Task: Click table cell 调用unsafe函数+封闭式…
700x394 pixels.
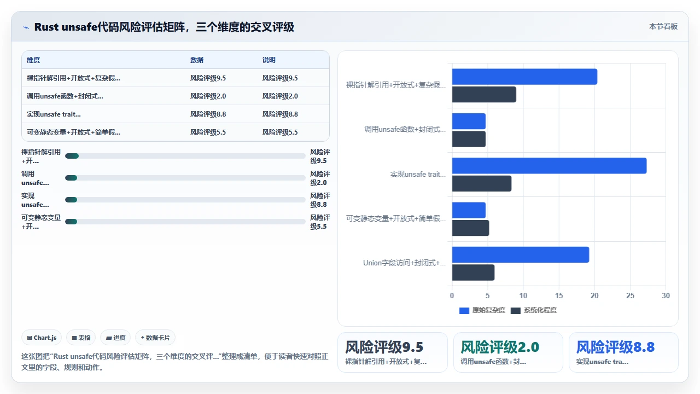Action: (x=65, y=96)
